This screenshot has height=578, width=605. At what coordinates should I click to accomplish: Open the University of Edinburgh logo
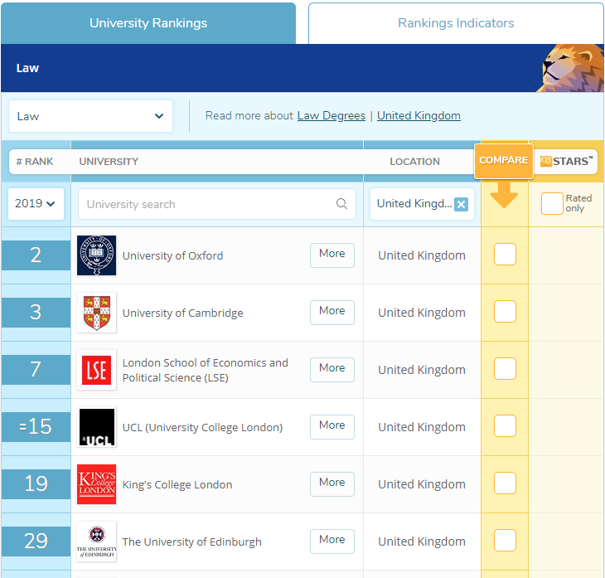click(96, 541)
